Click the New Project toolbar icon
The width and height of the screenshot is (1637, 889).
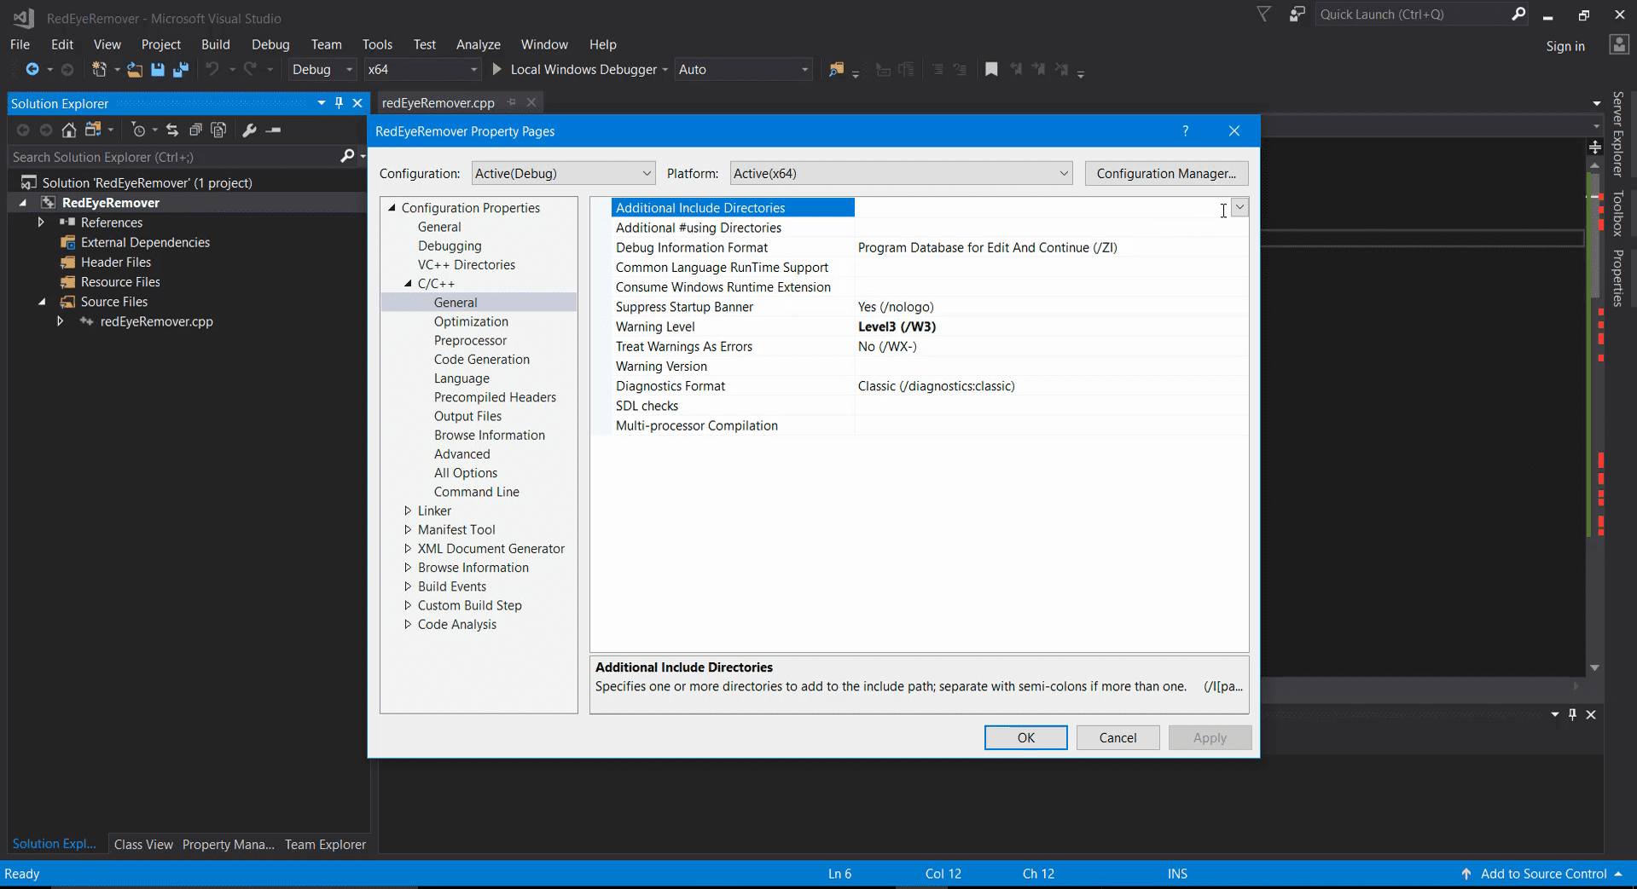[x=99, y=69]
